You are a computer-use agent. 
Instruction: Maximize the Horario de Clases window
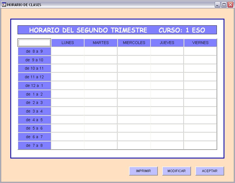coord(224,5)
